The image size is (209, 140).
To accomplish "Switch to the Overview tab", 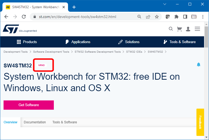I will point(10,122).
